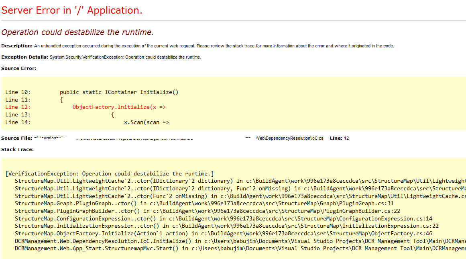Image resolution: width=466 pixels, height=259 pixels.
Task: Click the 'Line 13:' code row
Action: (60, 115)
